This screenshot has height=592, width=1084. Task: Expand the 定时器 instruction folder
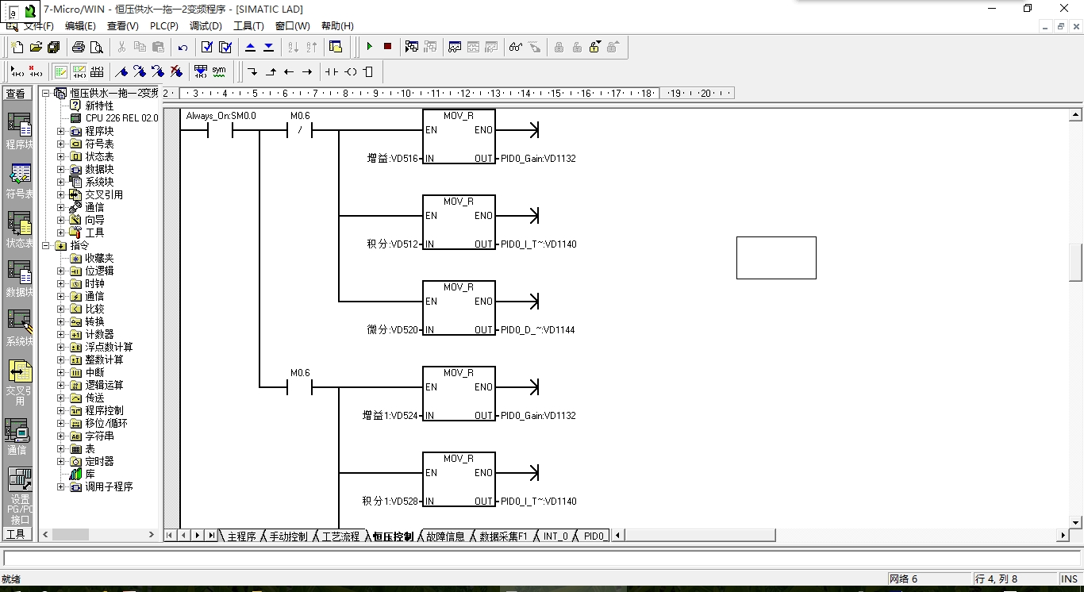point(61,461)
